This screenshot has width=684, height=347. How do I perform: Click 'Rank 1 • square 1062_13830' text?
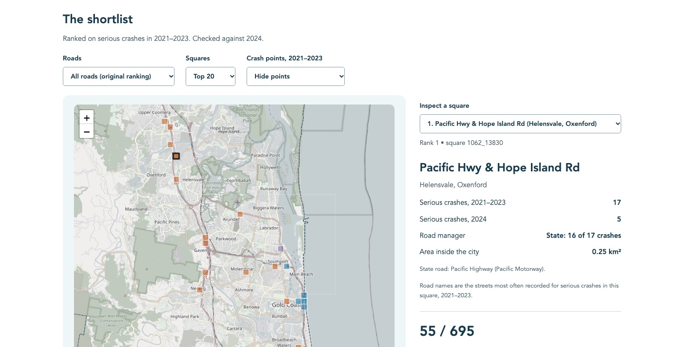point(461,143)
